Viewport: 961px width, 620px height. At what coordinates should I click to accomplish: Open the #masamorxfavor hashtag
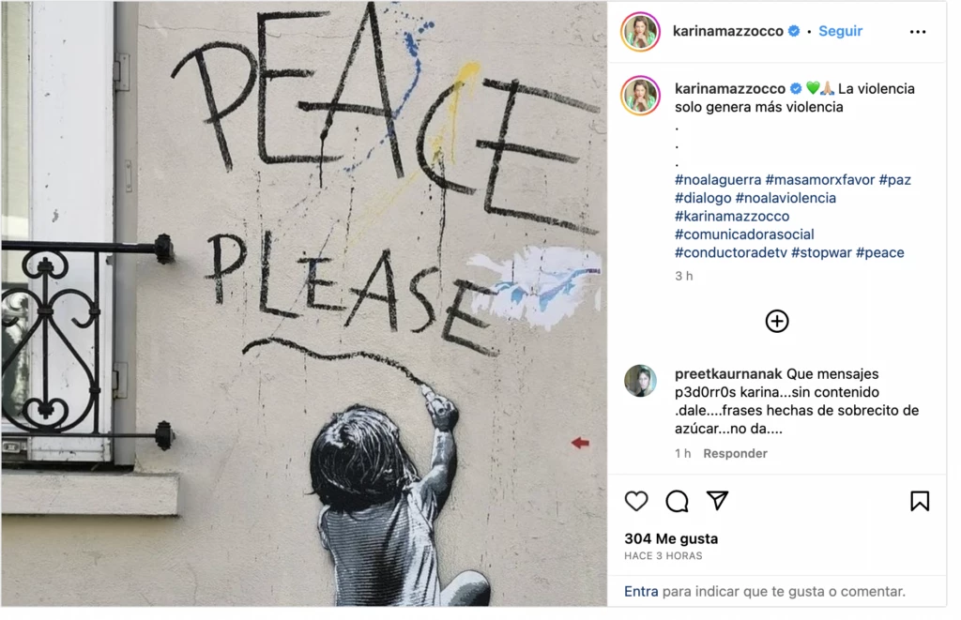point(820,179)
